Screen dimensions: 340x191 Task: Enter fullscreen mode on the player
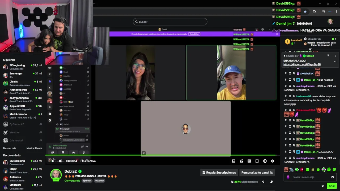(257, 161)
